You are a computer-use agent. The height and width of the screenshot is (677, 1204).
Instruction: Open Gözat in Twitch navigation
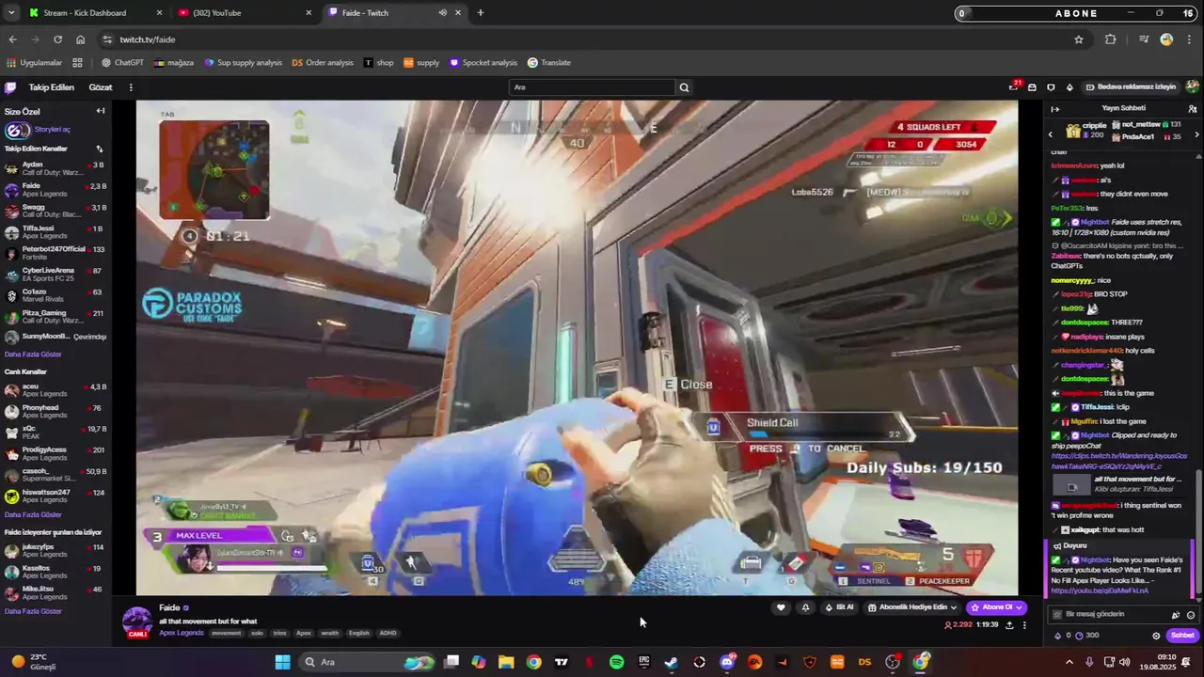coord(101,87)
